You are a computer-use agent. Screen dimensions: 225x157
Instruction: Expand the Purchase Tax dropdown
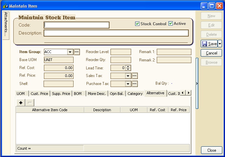pyautogui.click(x=128, y=84)
